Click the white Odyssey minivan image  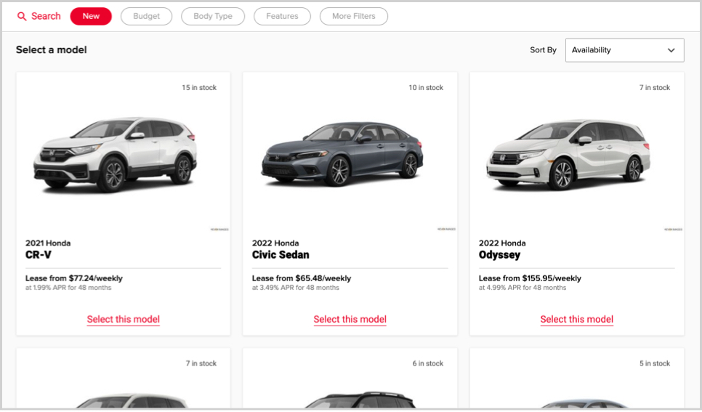568,155
